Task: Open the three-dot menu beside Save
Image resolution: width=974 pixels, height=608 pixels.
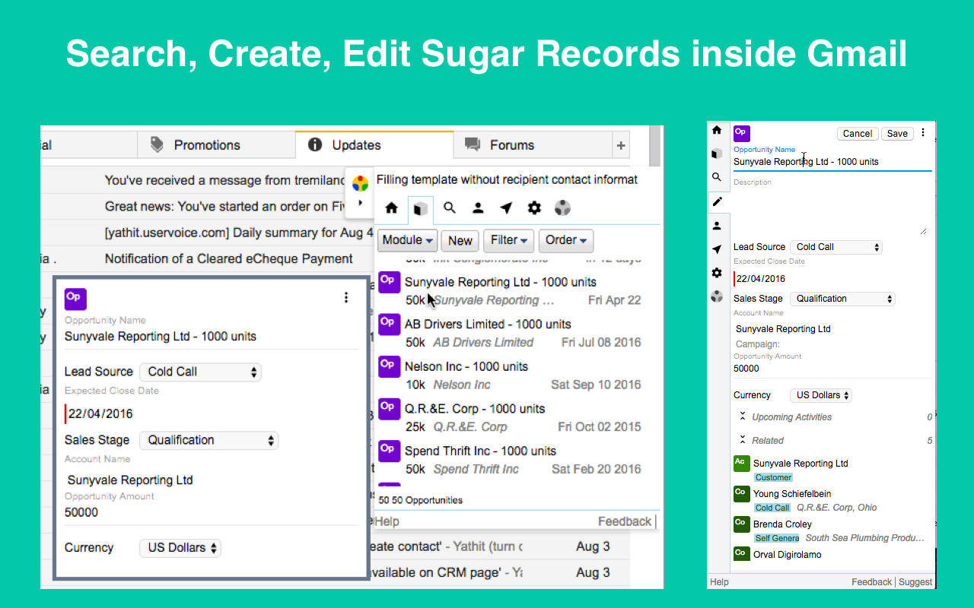Action: [923, 133]
